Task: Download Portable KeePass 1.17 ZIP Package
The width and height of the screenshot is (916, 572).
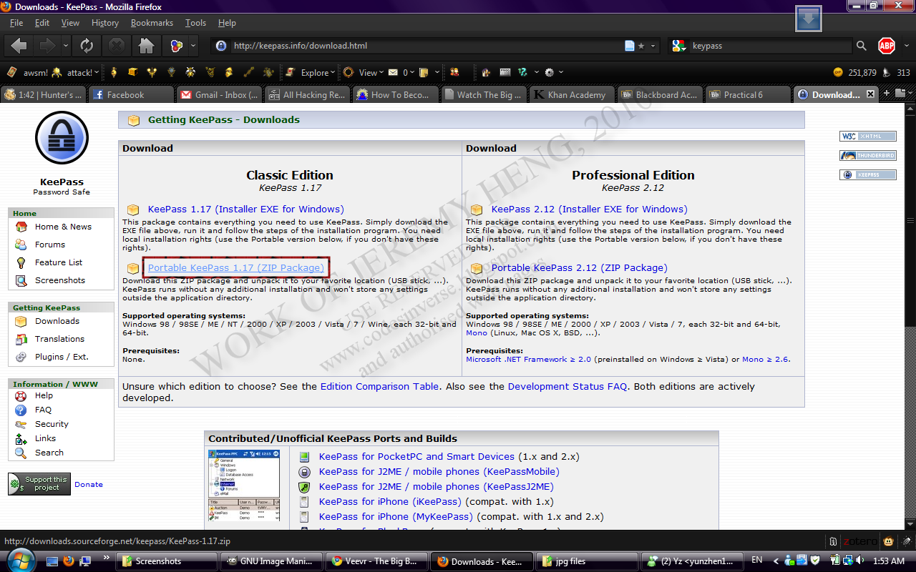Action: 236,267
